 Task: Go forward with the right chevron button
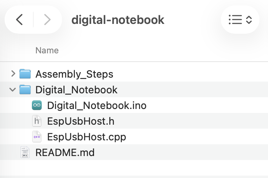tap(47, 20)
